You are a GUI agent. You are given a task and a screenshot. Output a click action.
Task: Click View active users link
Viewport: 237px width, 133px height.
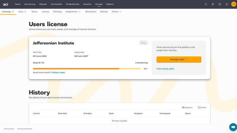coord(165,69)
